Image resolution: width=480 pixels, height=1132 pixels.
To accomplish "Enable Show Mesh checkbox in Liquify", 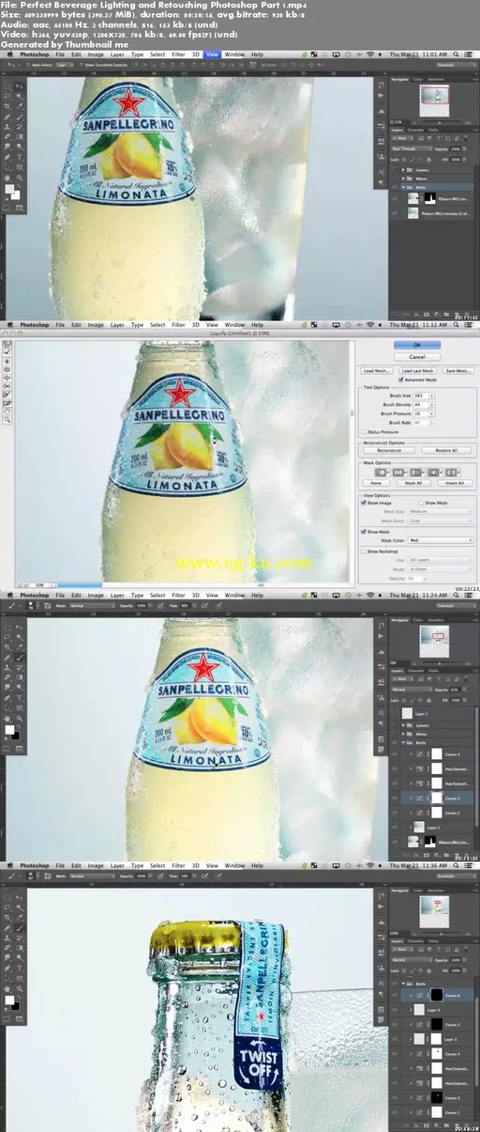I will point(421,503).
